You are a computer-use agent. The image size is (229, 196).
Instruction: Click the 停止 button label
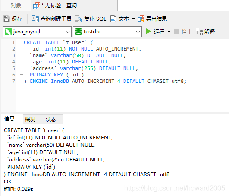186,32
